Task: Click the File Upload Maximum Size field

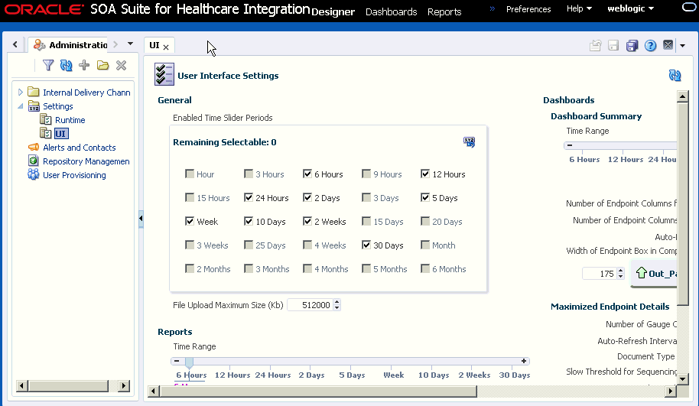Action: [x=310, y=305]
